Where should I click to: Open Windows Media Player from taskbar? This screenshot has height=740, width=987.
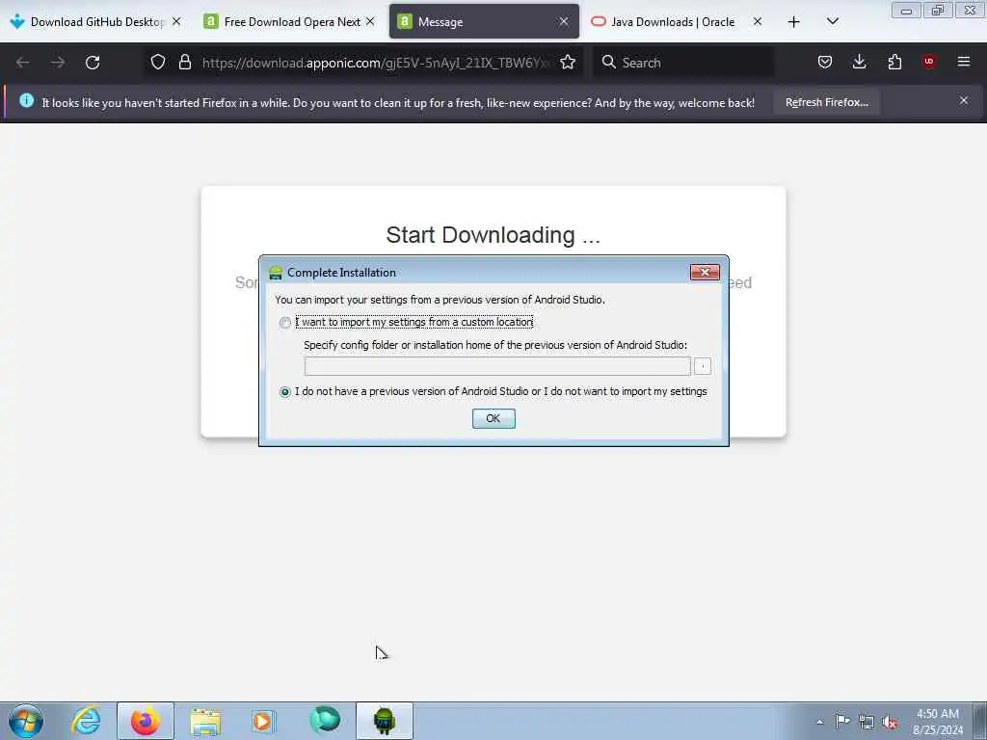[264, 721]
